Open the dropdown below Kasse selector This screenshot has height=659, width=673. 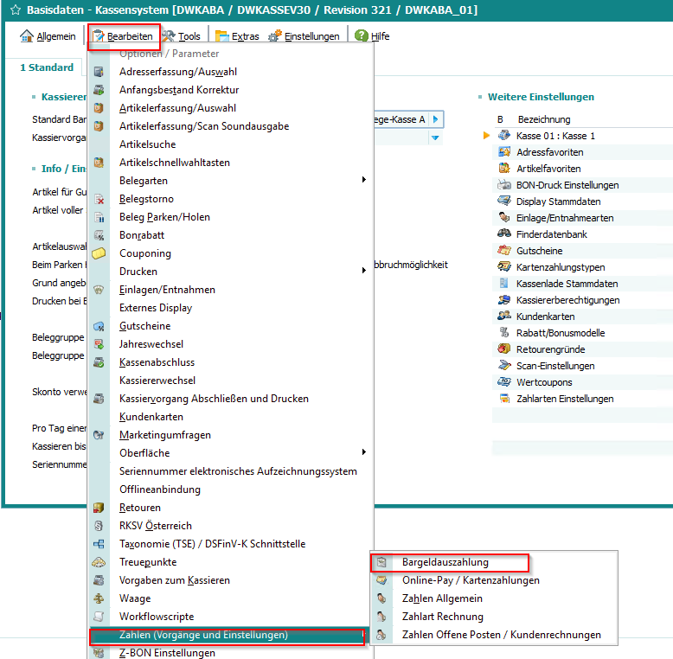(435, 138)
